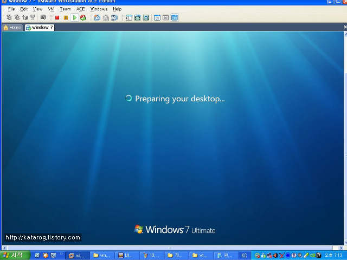Click the red X tray icon

pyautogui.click(x=282, y=256)
